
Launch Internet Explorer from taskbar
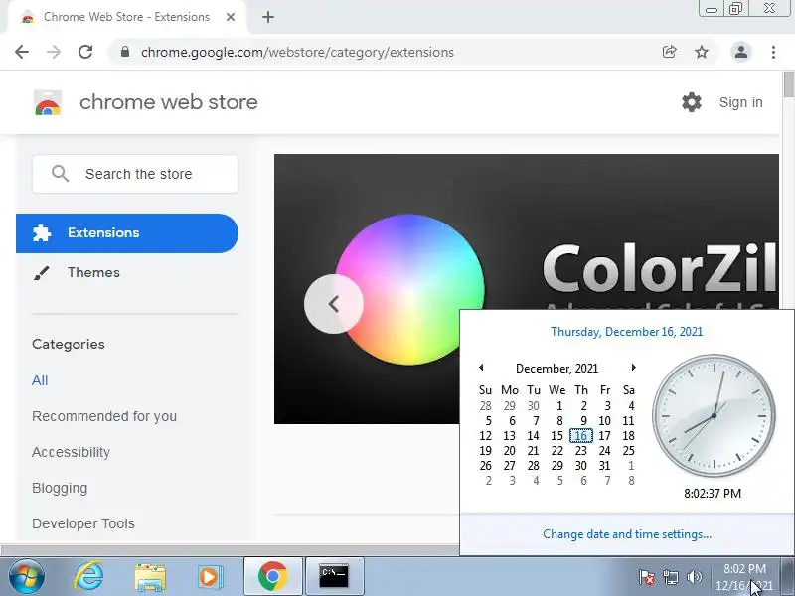(x=88, y=576)
